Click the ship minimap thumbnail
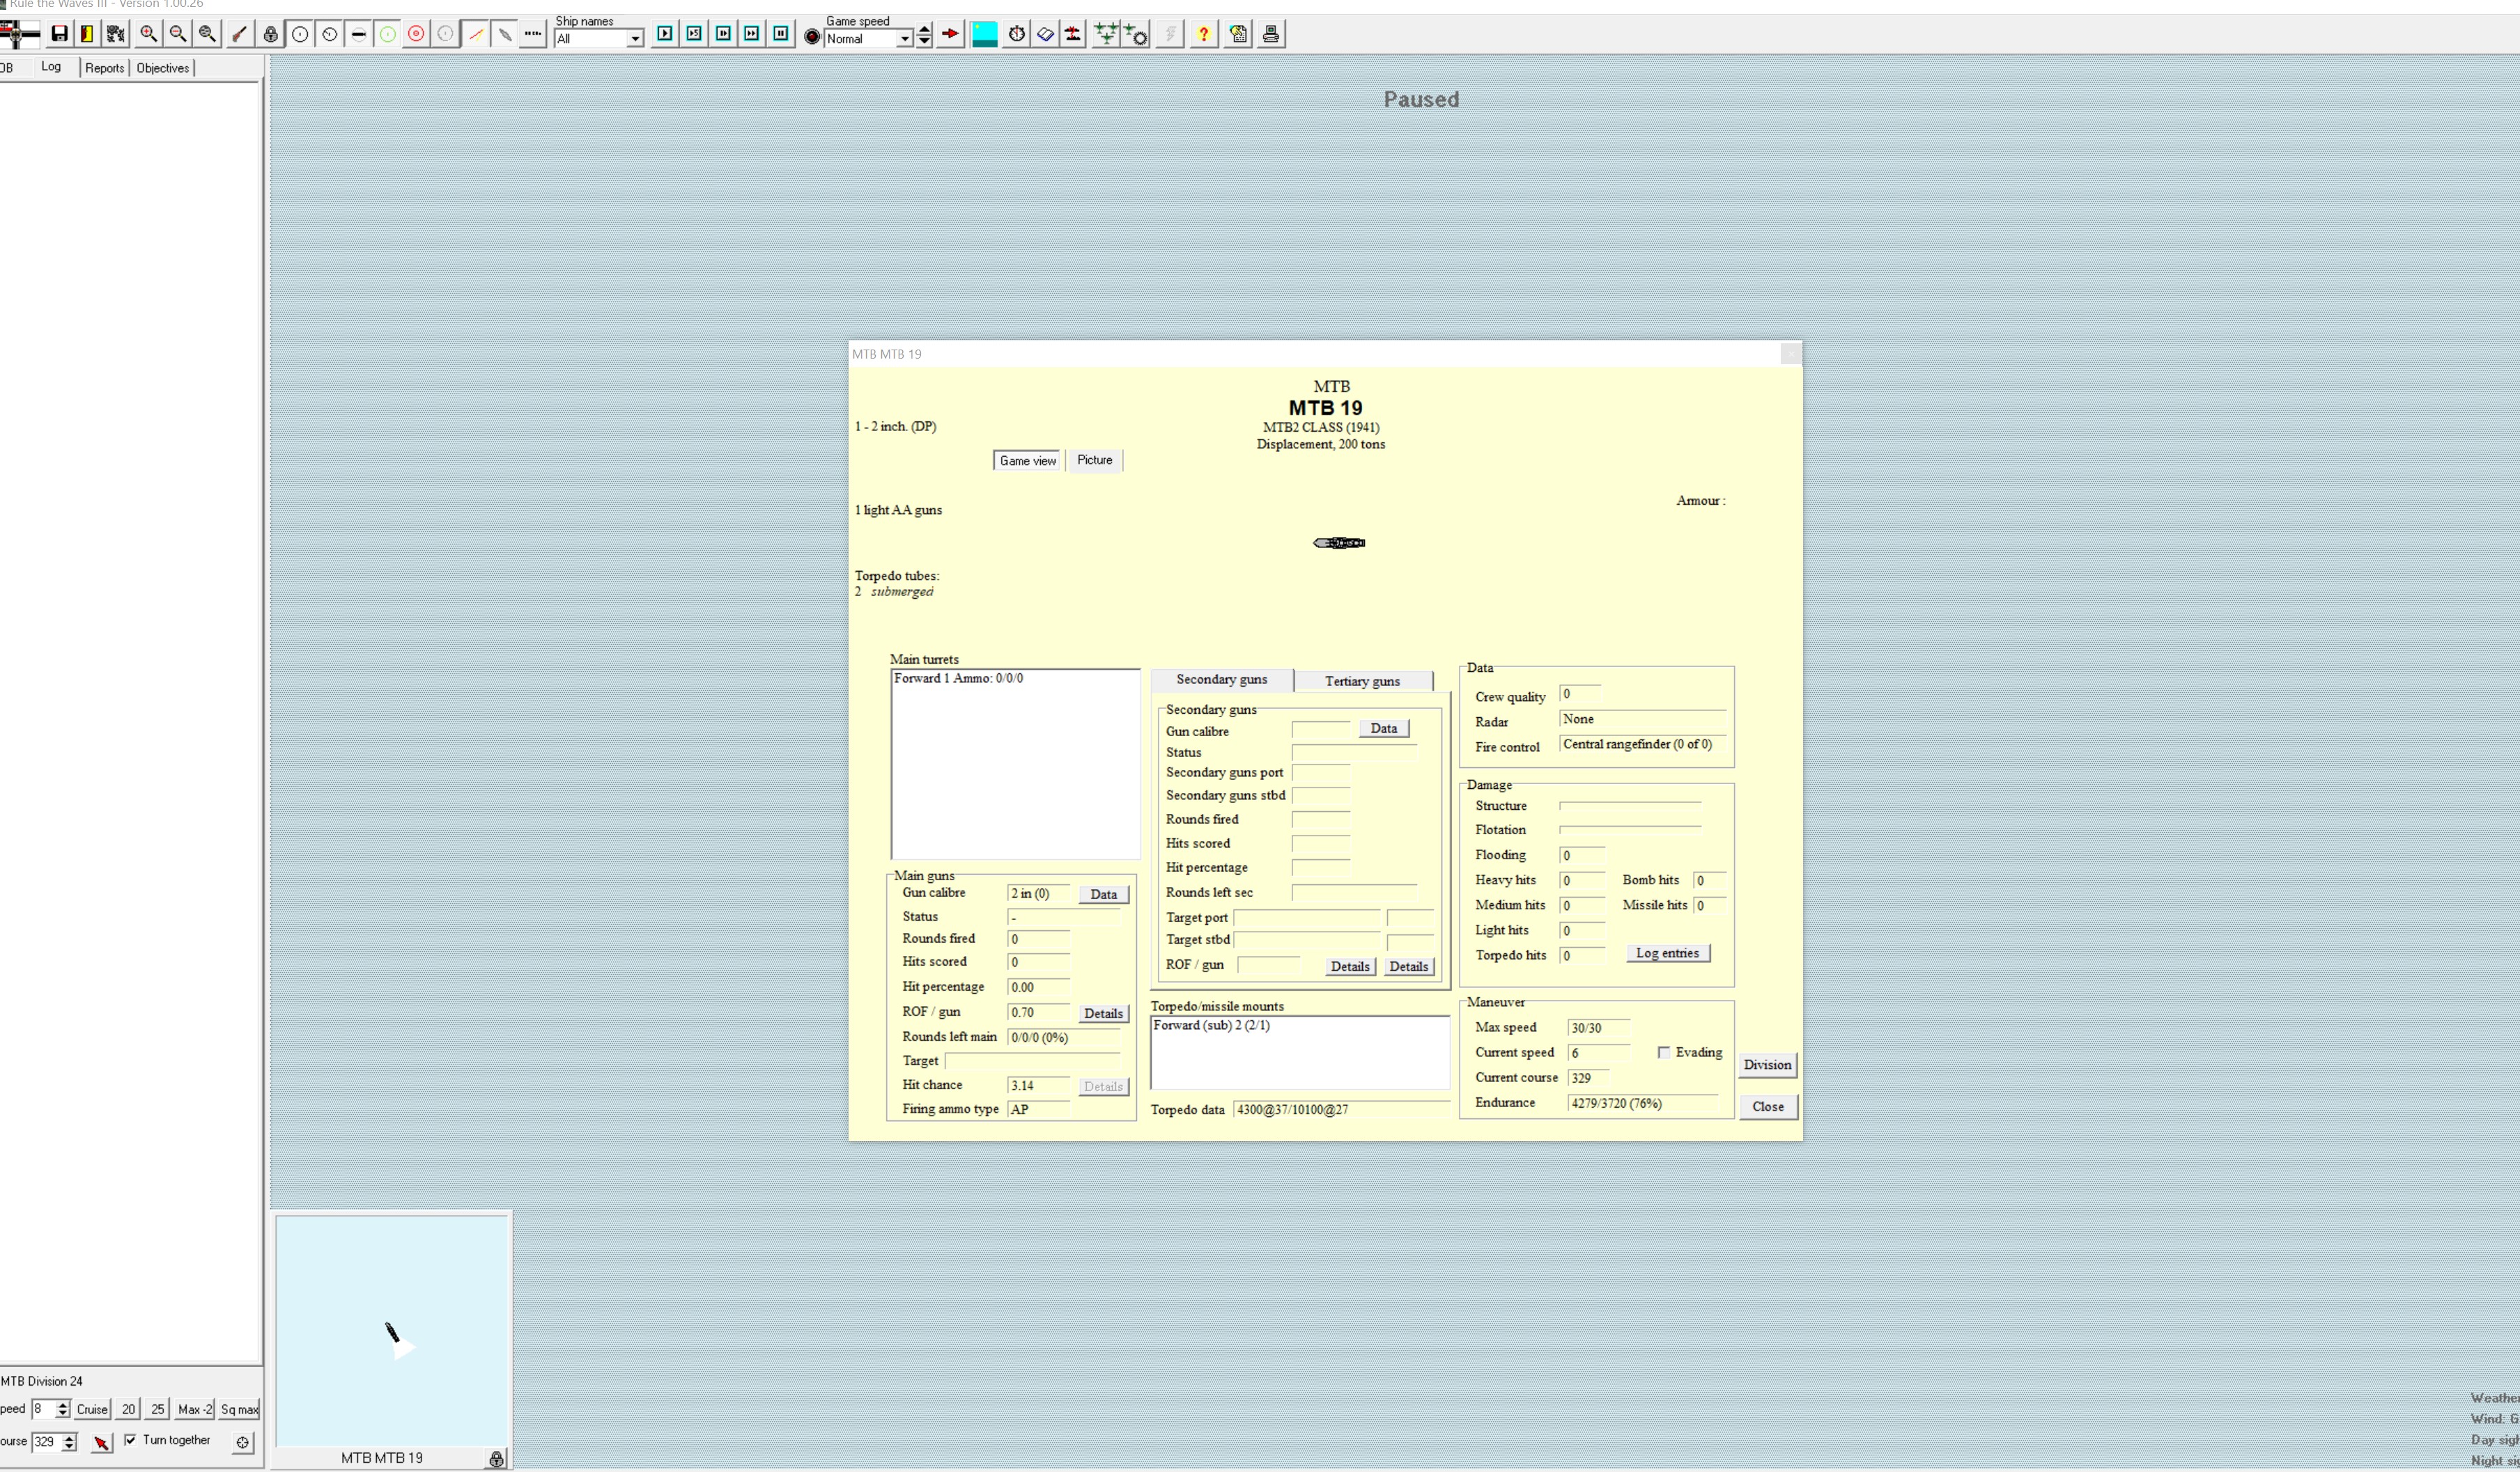This screenshot has width=2520, height=1472. [x=393, y=1331]
